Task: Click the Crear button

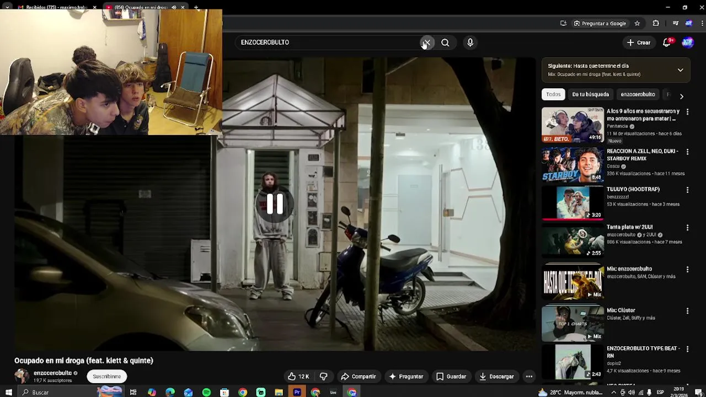Action: [639, 42]
